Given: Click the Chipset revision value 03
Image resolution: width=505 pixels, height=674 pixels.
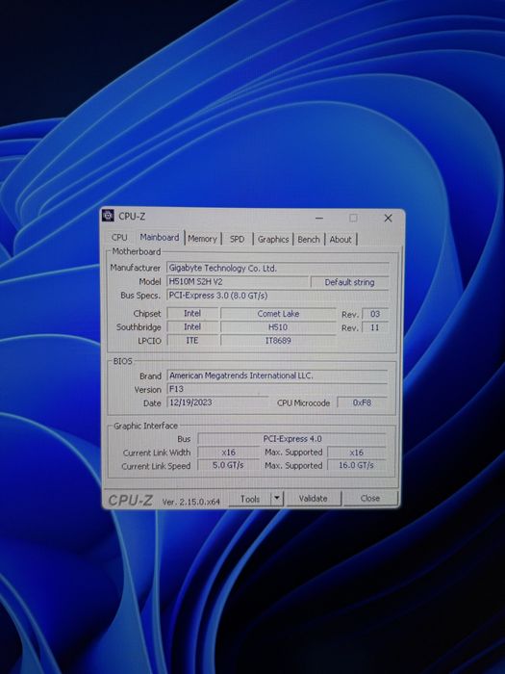Looking at the screenshot, I should 375,314.
